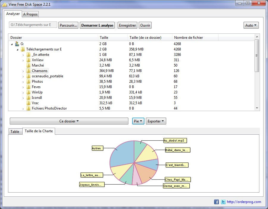Viewport: 268px width, 209px height.
Task: Expand the Photos folder
Action: click(x=23, y=82)
